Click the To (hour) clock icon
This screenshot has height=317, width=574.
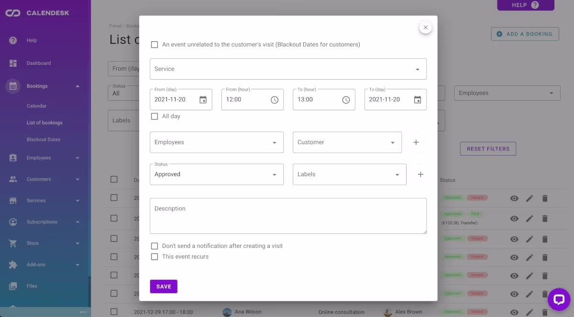pos(346,100)
